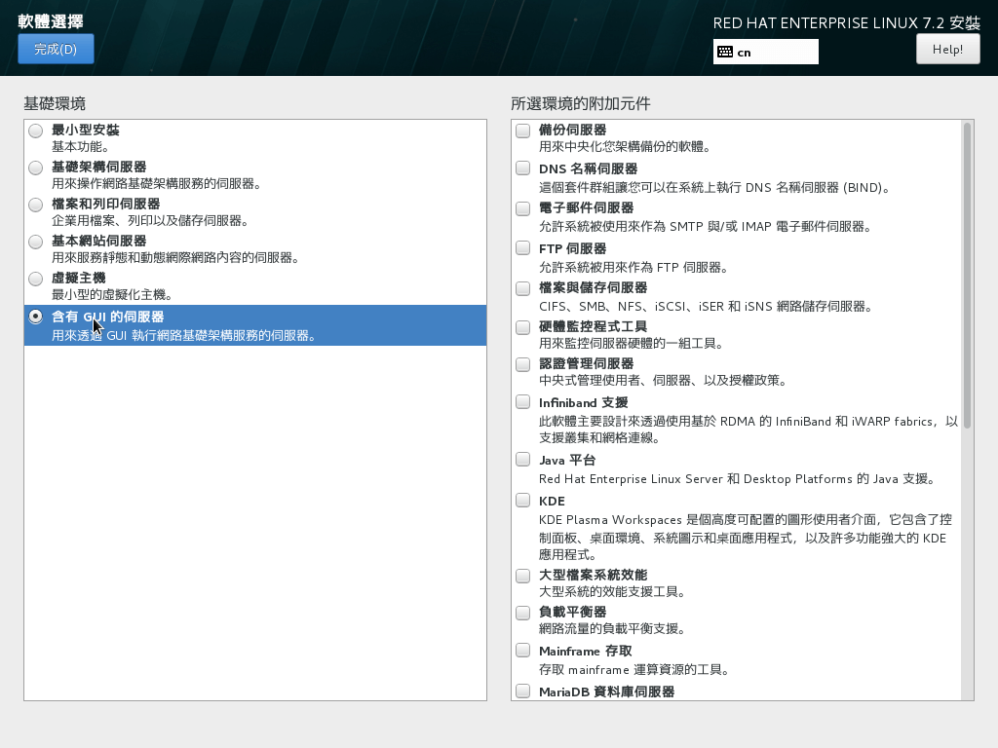Enable the Java 平台 checkbox
Image resolution: width=998 pixels, height=748 pixels.
[523, 460]
